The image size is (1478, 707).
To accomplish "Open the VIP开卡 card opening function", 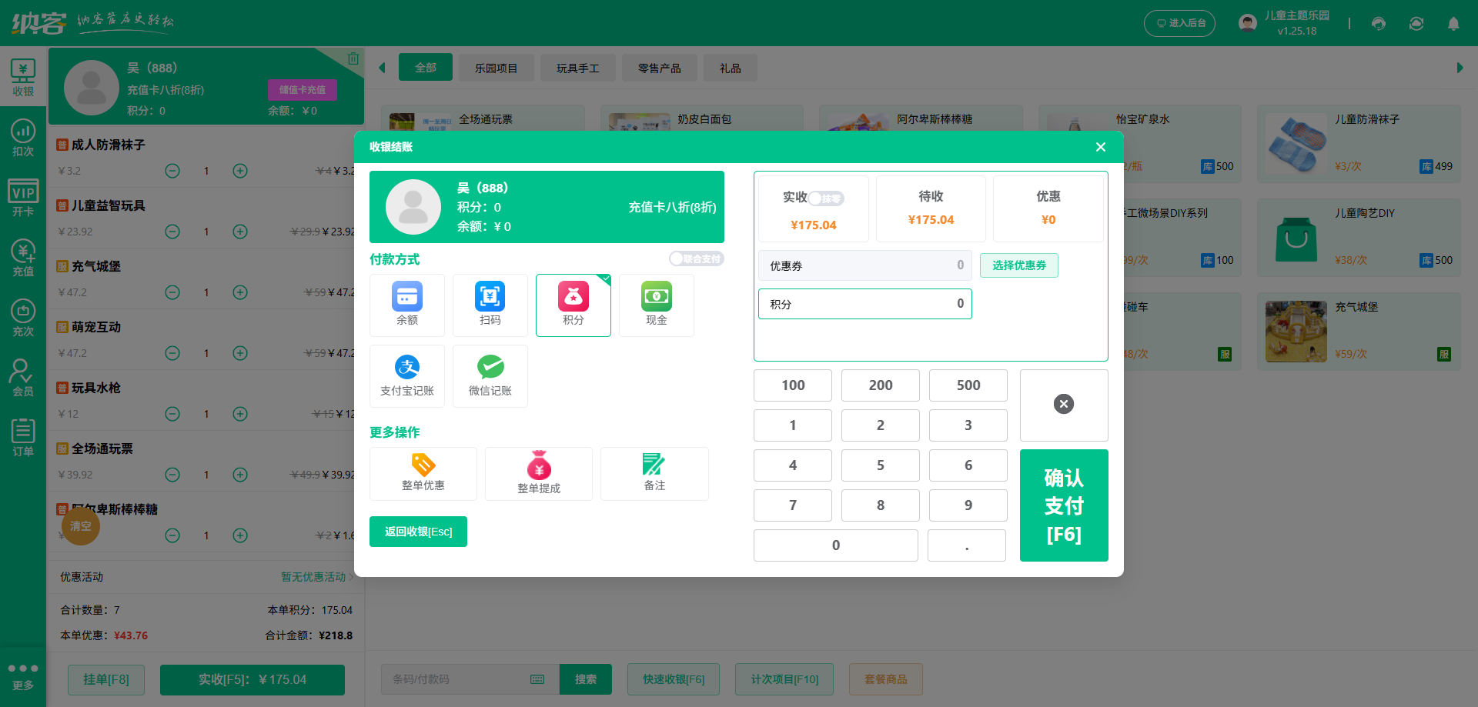I will [x=22, y=197].
